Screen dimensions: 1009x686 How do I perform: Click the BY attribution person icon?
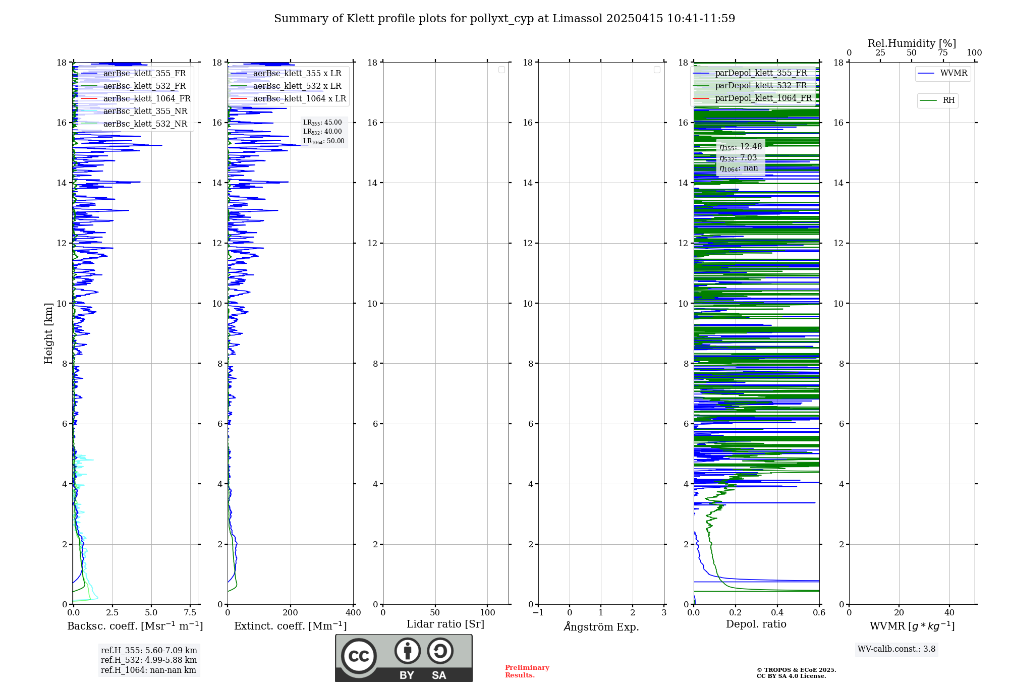(407, 651)
